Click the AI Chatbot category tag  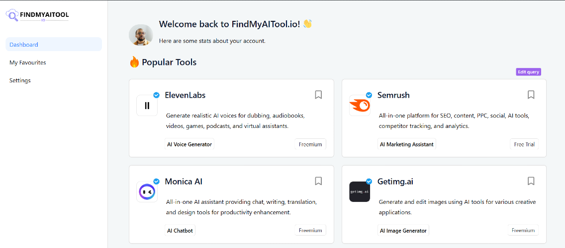click(x=180, y=230)
